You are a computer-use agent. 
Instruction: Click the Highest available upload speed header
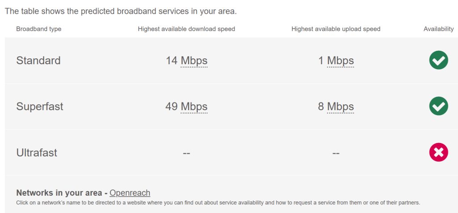click(335, 29)
